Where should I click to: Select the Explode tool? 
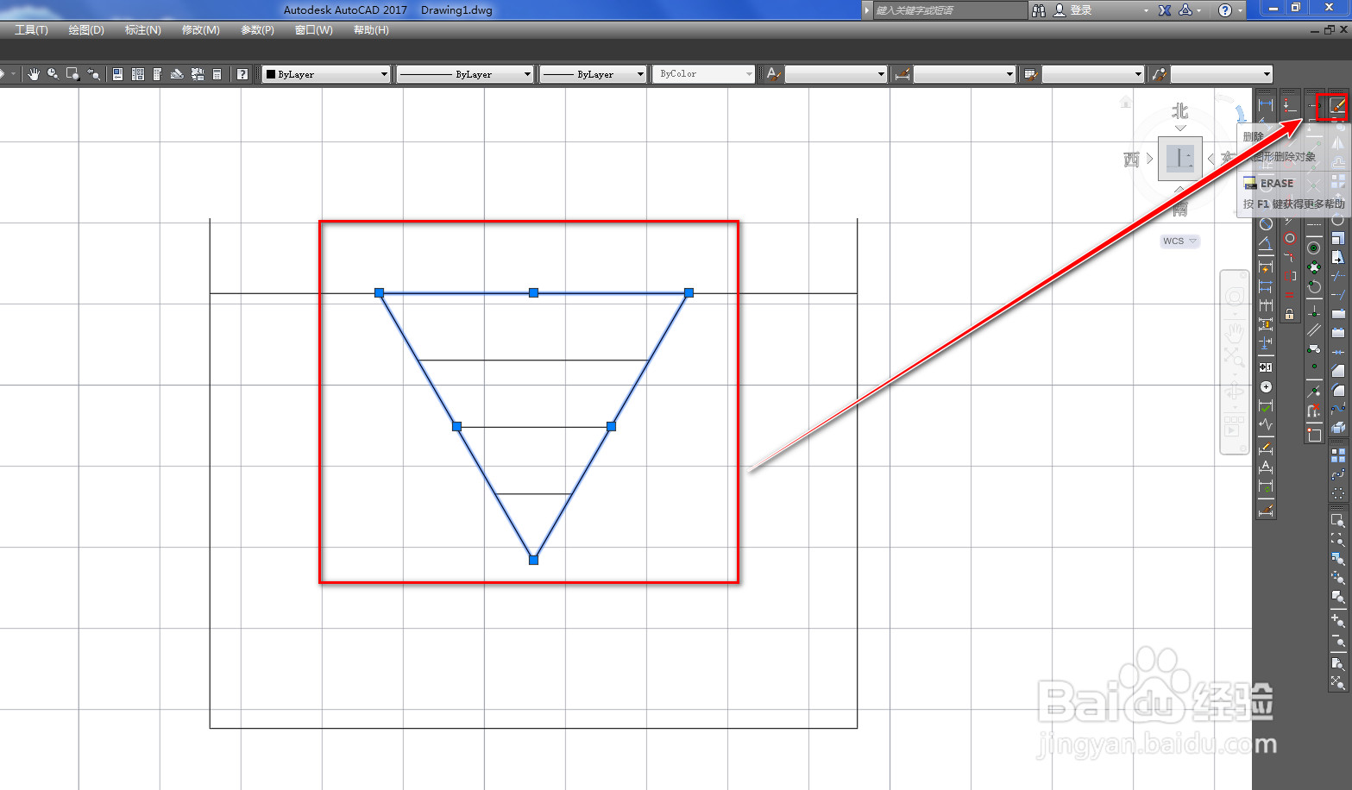click(1336, 428)
